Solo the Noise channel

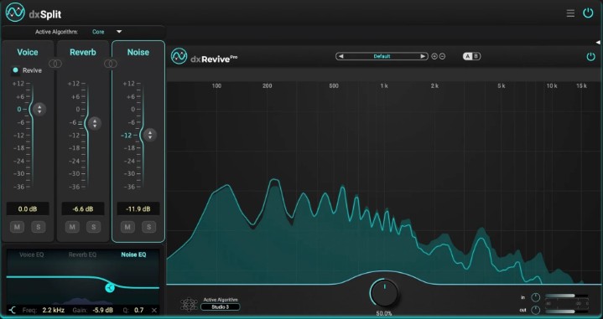pos(149,227)
